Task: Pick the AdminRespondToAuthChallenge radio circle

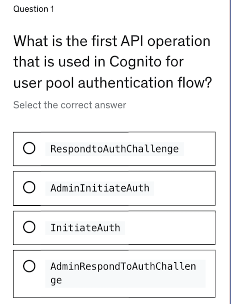Action: point(29,266)
